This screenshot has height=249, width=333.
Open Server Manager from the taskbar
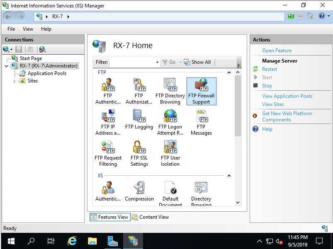coord(112,241)
